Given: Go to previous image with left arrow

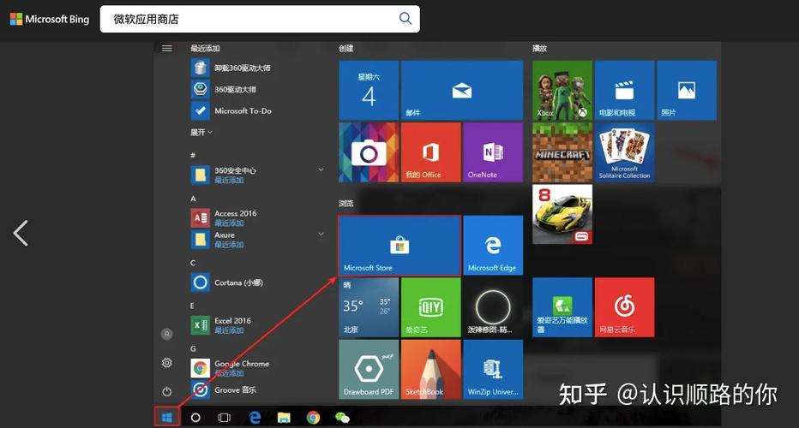Looking at the screenshot, I should coord(21,234).
